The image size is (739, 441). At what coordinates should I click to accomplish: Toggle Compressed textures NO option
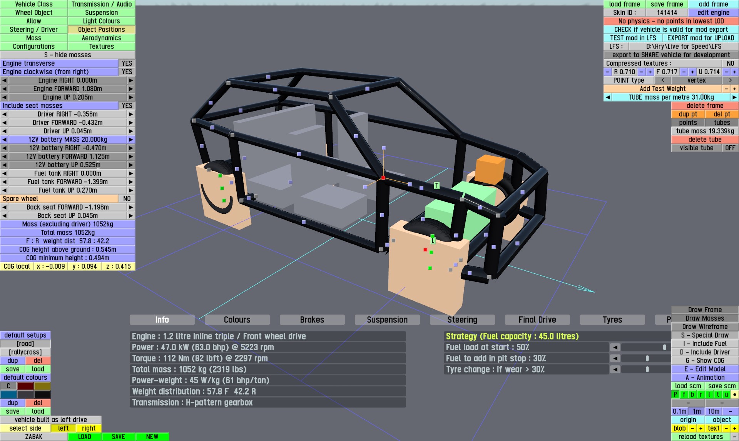point(730,63)
